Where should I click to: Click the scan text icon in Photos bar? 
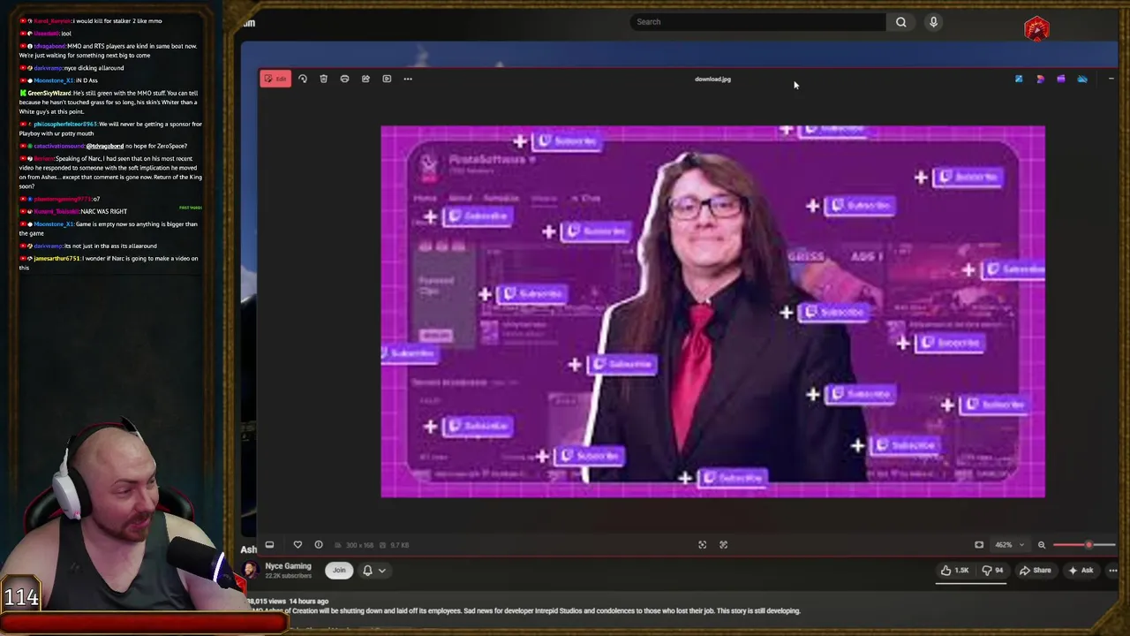703,545
